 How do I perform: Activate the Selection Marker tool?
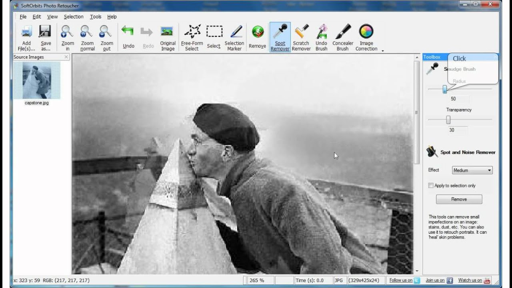tap(234, 38)
